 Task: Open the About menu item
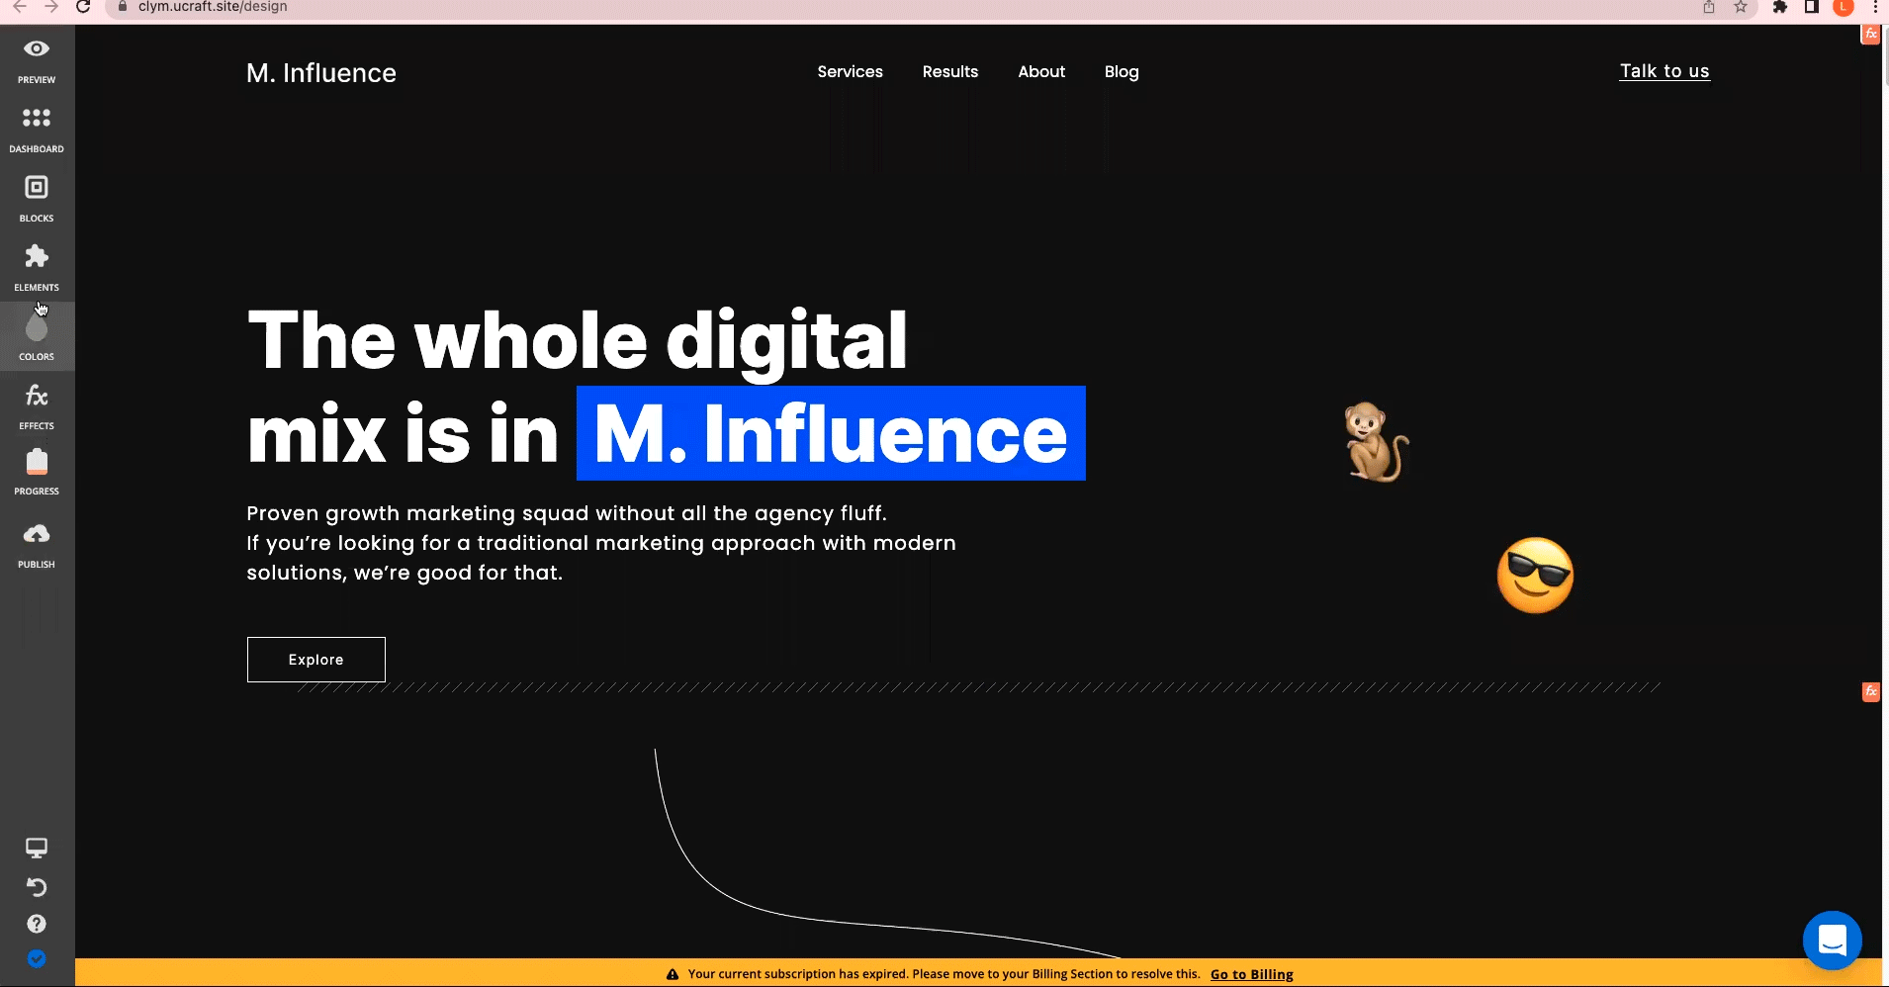(x=1041, y=71)
